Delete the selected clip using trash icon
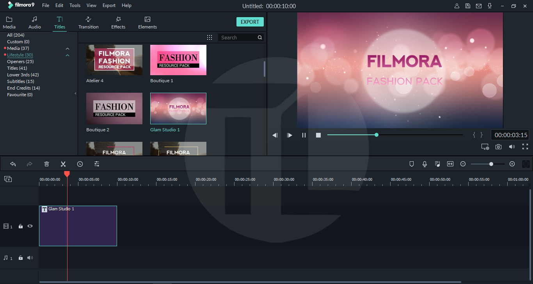The image size is (533, 284). (x=46, y=164)
